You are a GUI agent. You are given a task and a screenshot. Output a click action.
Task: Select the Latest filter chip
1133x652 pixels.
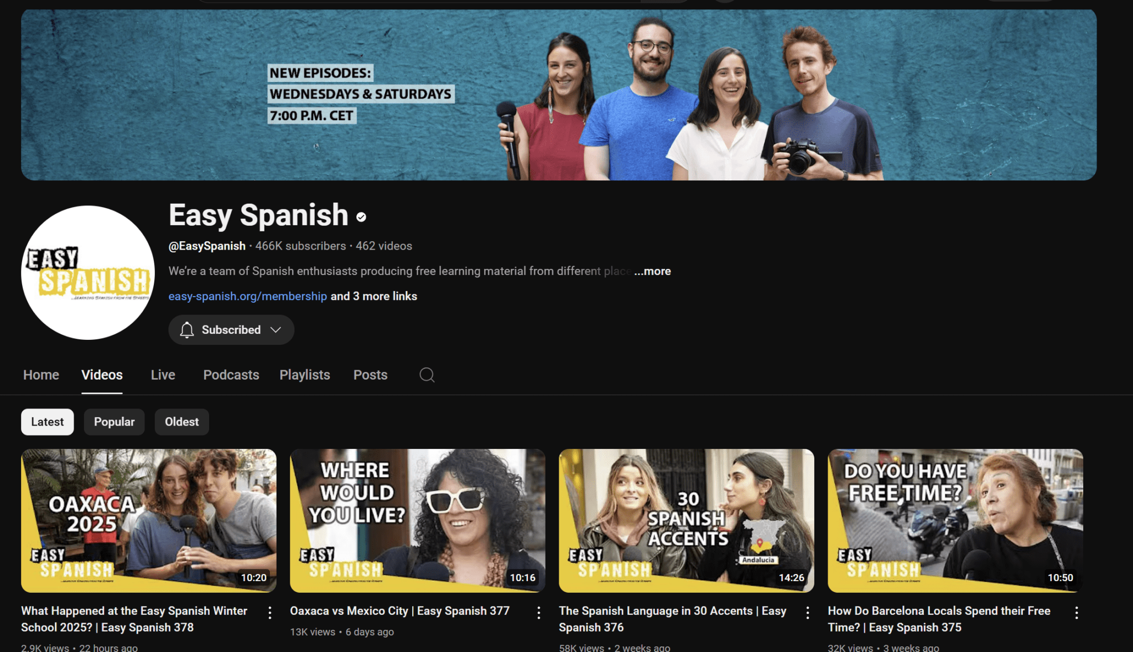click(x=47, y=422)
